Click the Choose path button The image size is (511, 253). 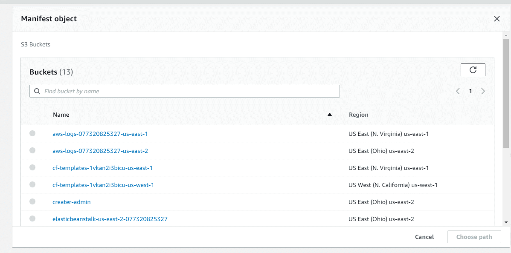(474, 237)
